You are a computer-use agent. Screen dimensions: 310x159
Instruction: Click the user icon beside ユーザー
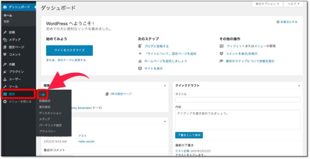click(5, 79)
